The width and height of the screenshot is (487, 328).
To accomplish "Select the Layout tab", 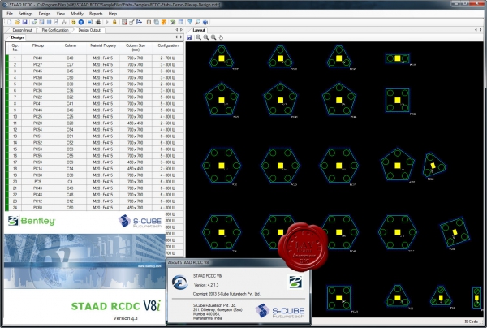I will click(199, 30).
